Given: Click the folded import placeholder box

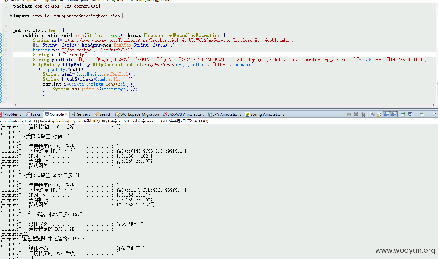Looking at the screenshot, I should pyautogui.click(x=124, y=16).
